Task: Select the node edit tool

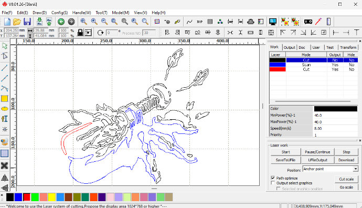Action: [x=5, y=56]
